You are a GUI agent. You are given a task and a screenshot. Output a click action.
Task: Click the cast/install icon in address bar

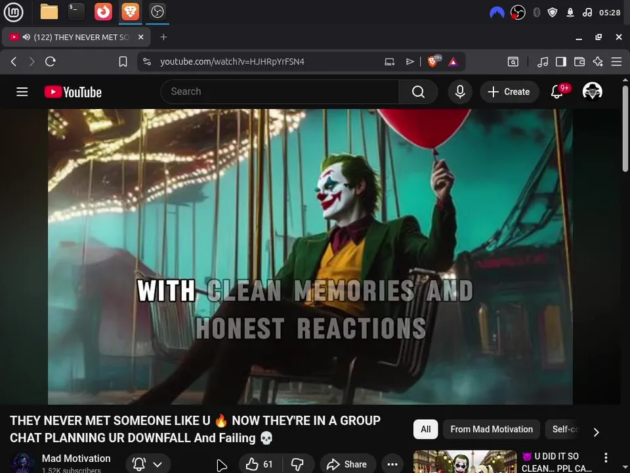coord(389,62)
